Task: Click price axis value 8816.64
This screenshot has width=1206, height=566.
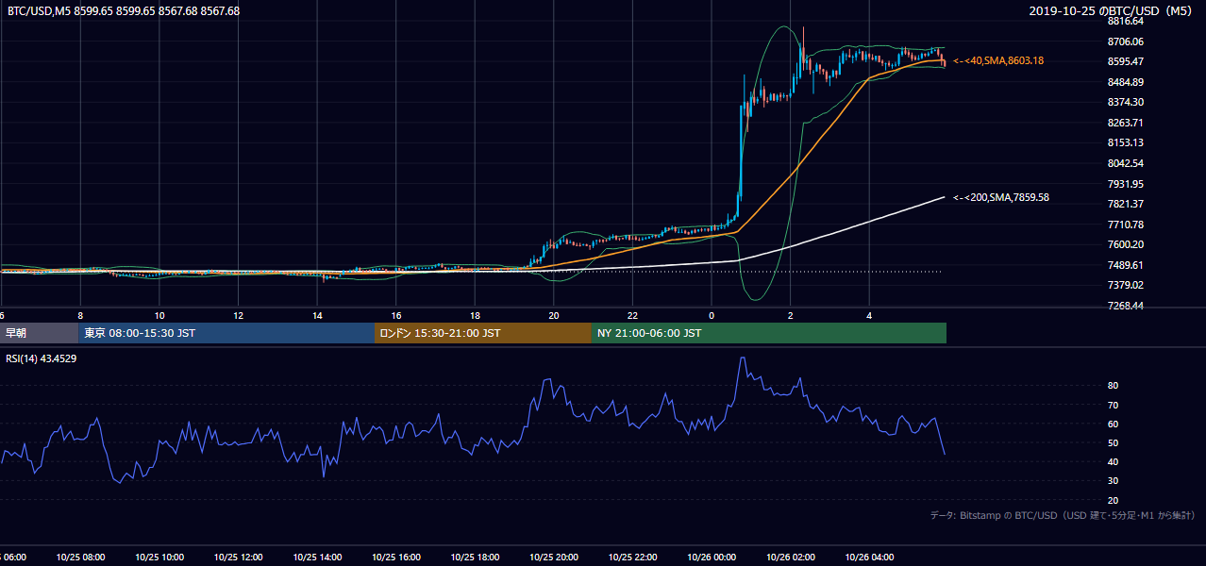Action: coord(1126,21)
